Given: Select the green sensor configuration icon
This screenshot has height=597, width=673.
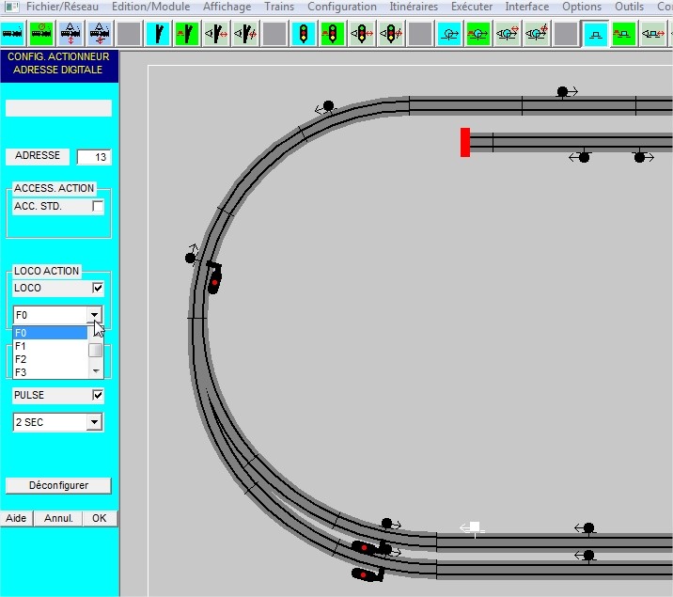Looking at the screenshot, I should pyautogui.click(x=478, y=34).
